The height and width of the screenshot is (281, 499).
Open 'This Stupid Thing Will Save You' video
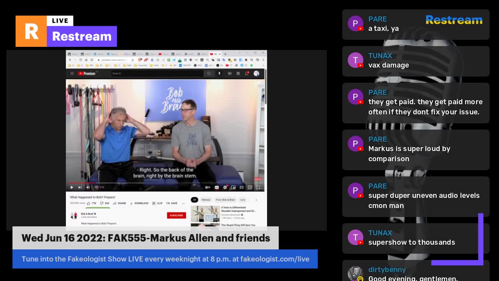tap(238, 225)
